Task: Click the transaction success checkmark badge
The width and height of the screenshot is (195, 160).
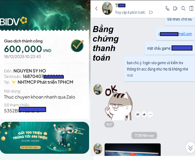Action: tap(77, 46)
